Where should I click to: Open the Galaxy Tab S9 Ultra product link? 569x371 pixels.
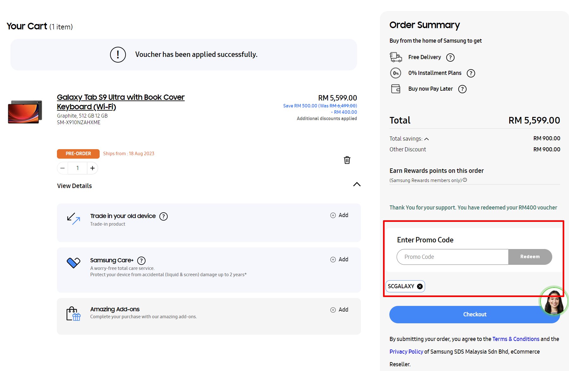pyautogui.click(x=121, y=102)
